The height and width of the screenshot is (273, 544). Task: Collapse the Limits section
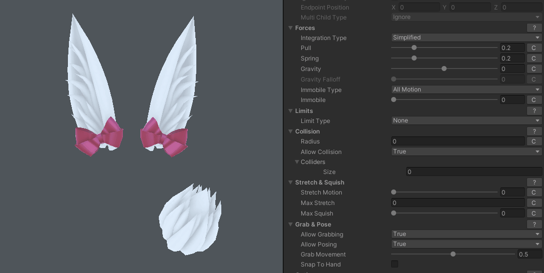tap(290, 111)
